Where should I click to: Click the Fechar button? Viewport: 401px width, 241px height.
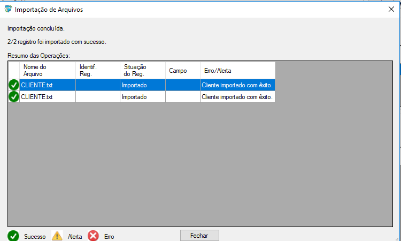click(199, 235)
